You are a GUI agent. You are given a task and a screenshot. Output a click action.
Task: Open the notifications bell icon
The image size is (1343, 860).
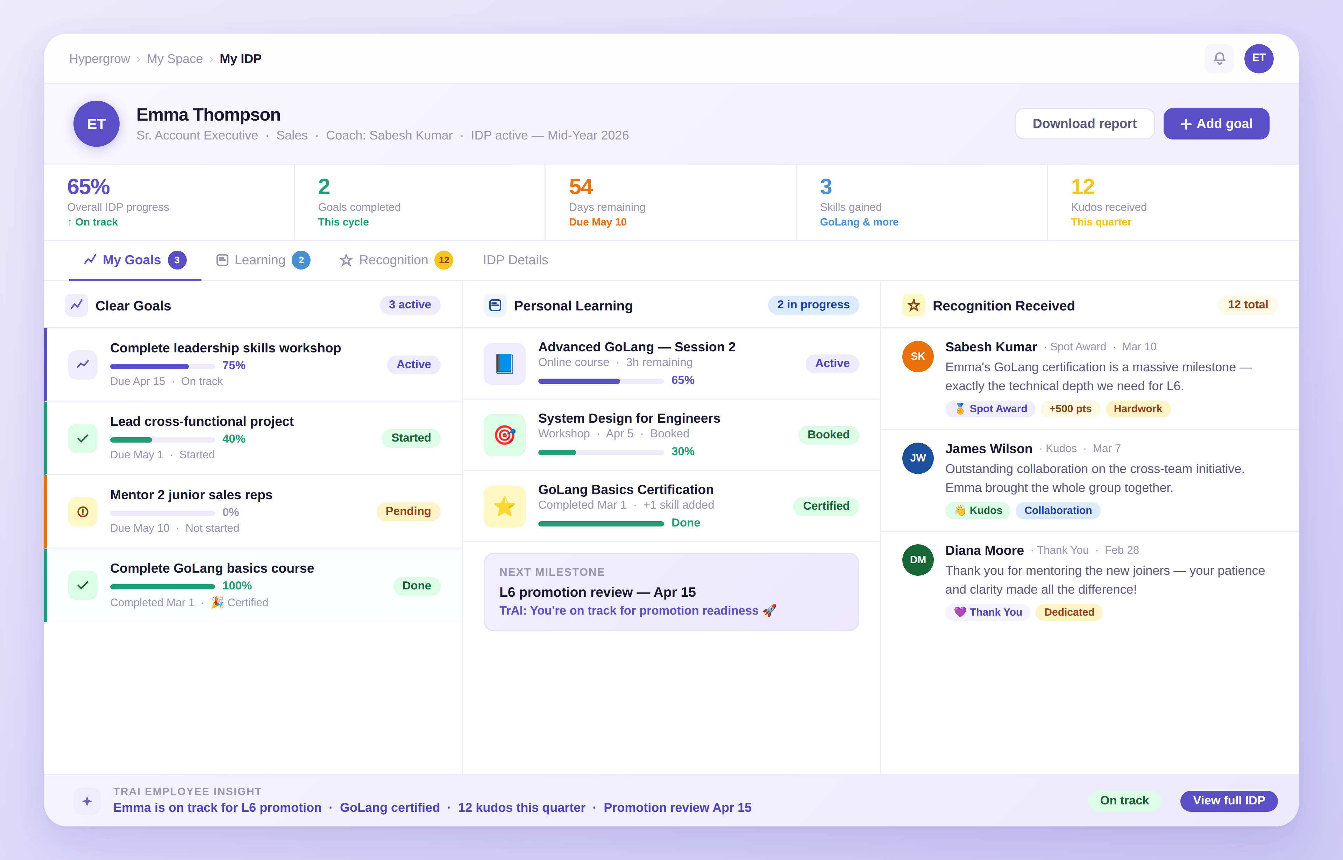coord(1219,58)
